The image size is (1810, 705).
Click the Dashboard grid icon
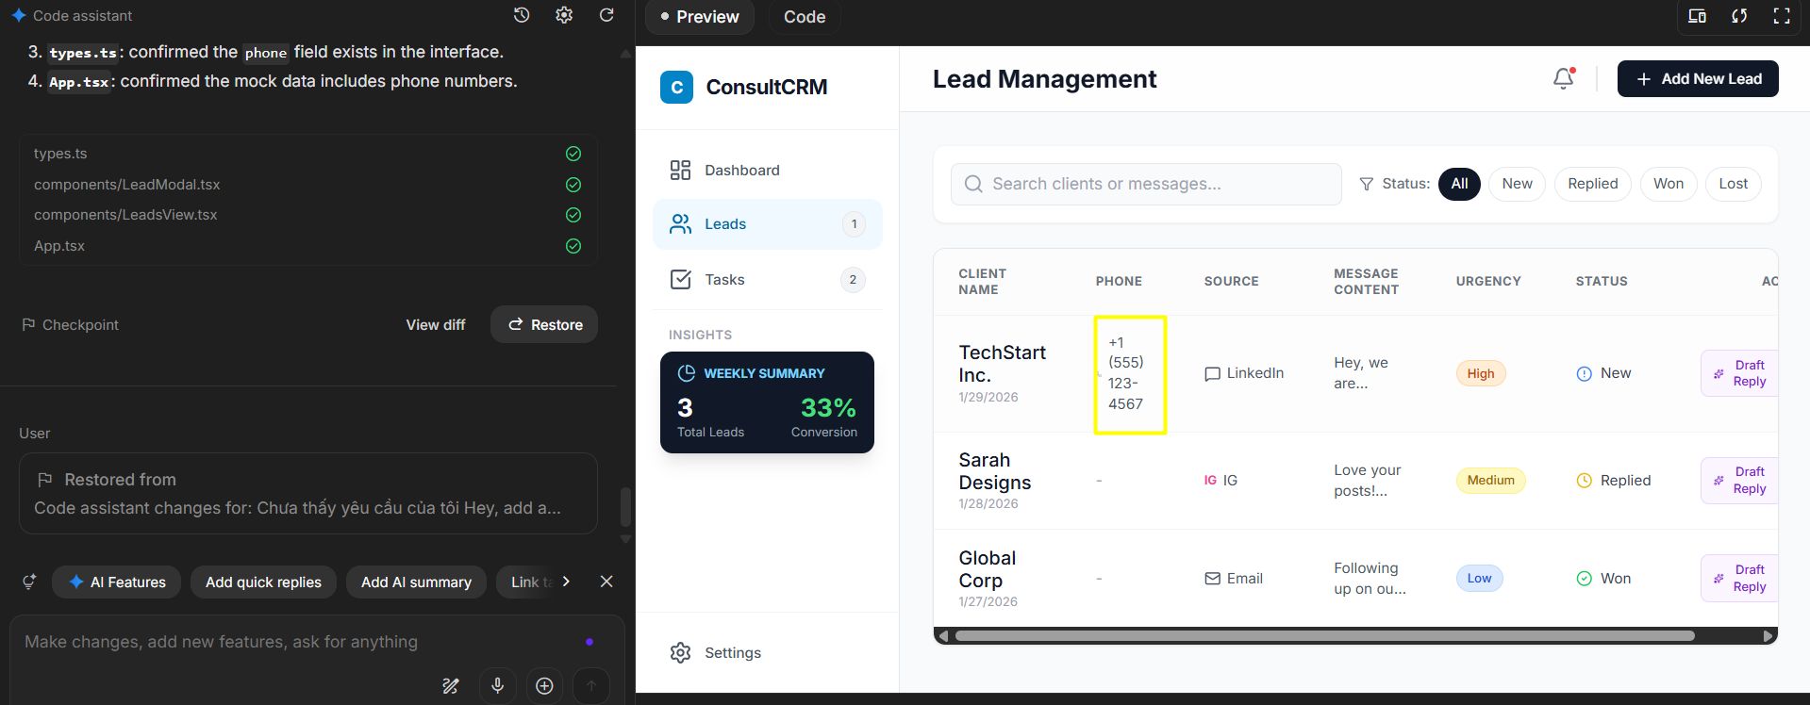tap(680, 170)
